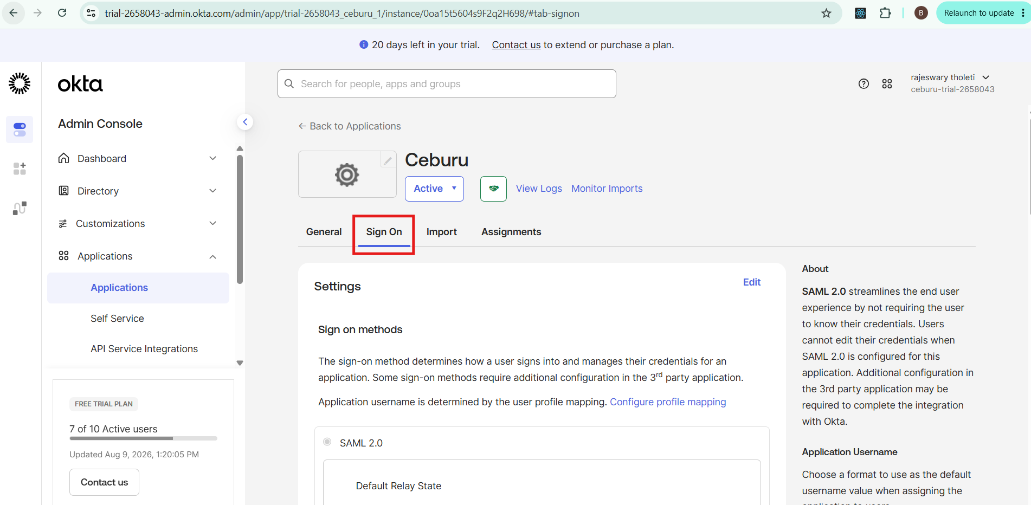Click the active users progress bar
Viewport: 1031px width, 505px height.
point(143,438)
